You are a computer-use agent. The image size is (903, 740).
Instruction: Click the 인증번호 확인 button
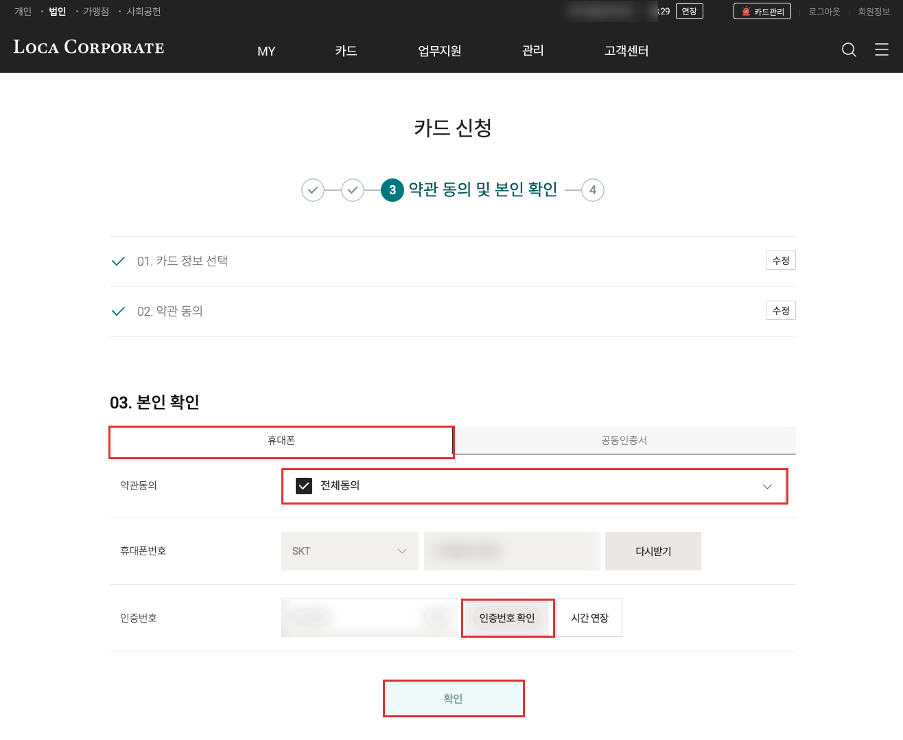pos(507,618)
